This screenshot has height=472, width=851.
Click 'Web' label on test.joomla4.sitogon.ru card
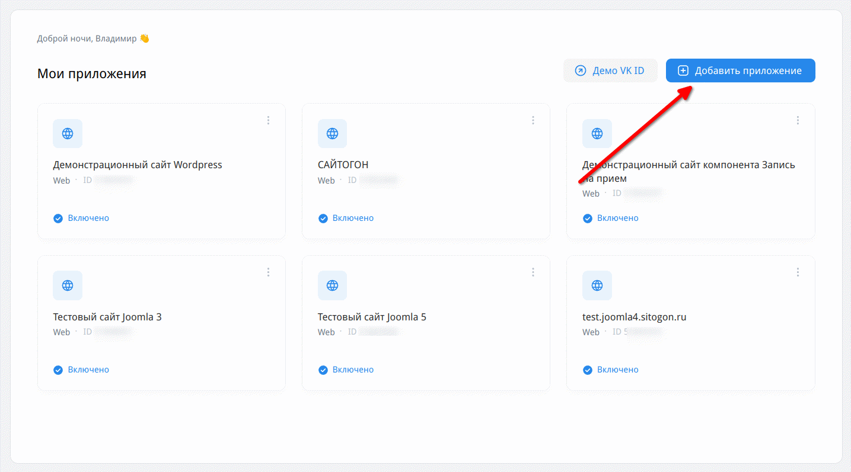(591, 332)
